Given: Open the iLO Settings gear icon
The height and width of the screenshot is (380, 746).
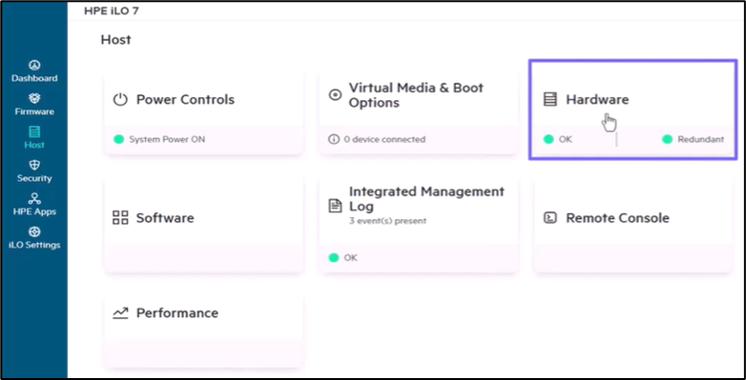Looking at the screenshot, I should 34,231.
